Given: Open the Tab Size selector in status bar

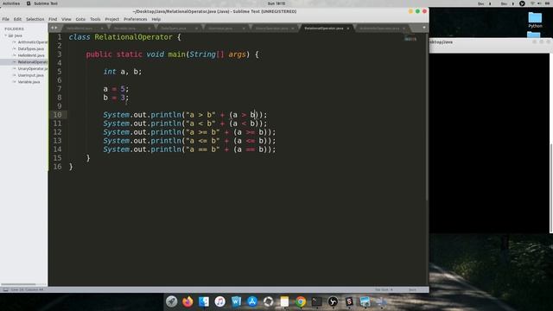Looking at the screenshot, I should pos(384,289).
